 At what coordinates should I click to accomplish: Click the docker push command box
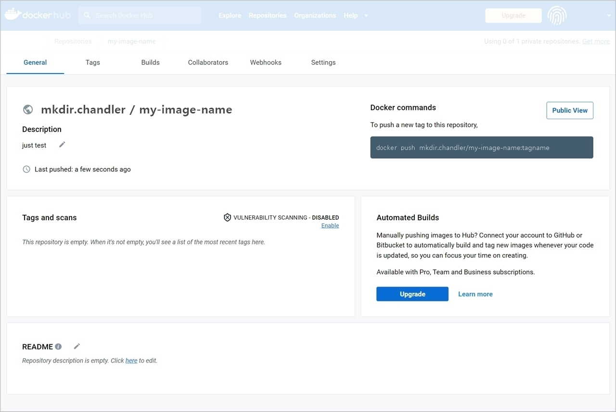(x=482, y=148)
